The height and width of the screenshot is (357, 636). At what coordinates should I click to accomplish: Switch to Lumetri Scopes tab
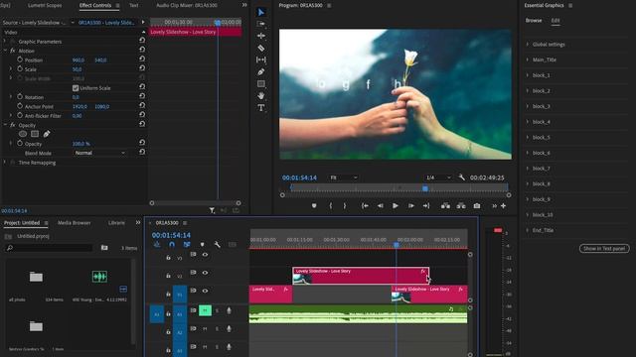pos(45,5)
